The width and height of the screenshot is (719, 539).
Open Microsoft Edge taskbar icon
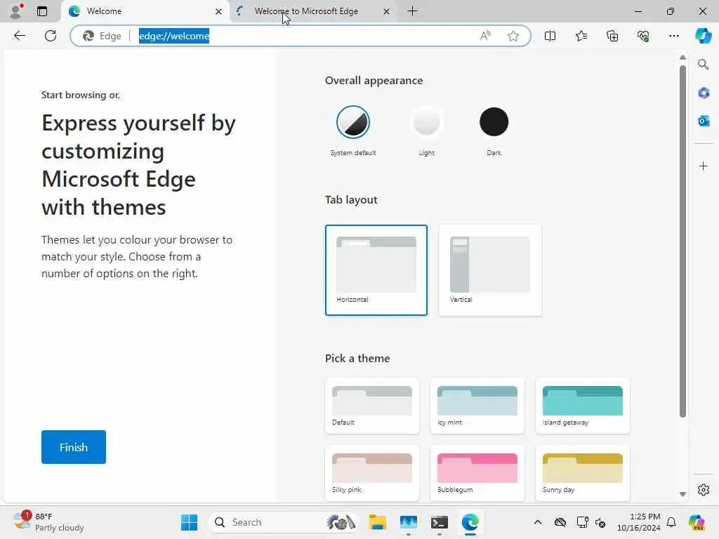(470, 522)
